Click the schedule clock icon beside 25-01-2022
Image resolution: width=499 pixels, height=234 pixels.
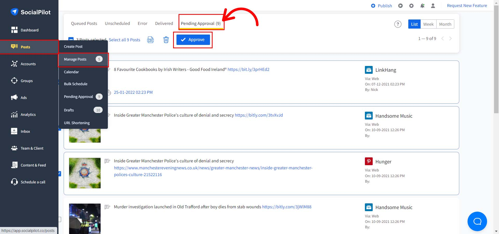point(109,92)
